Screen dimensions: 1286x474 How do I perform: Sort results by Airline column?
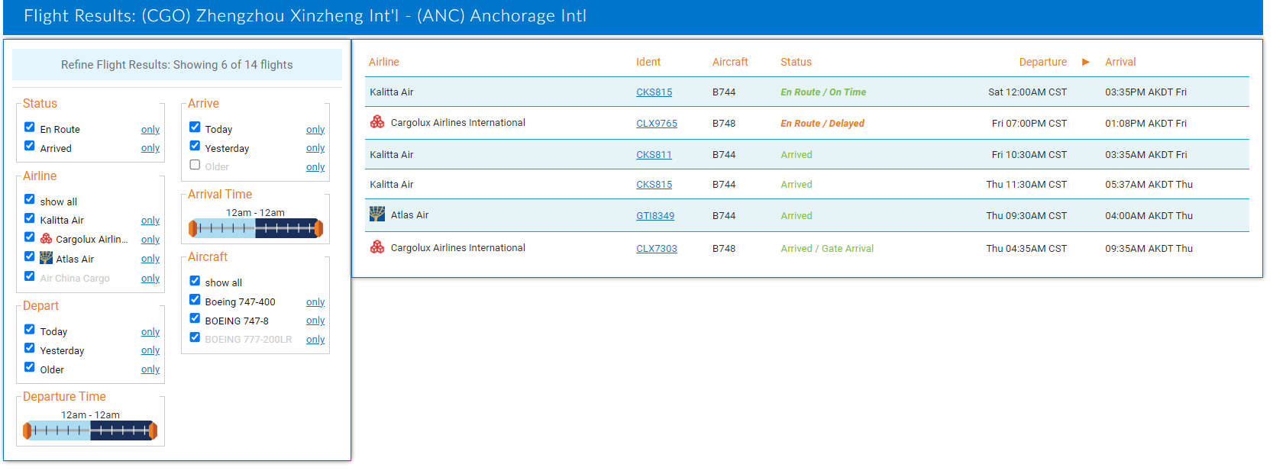[384, 62]
